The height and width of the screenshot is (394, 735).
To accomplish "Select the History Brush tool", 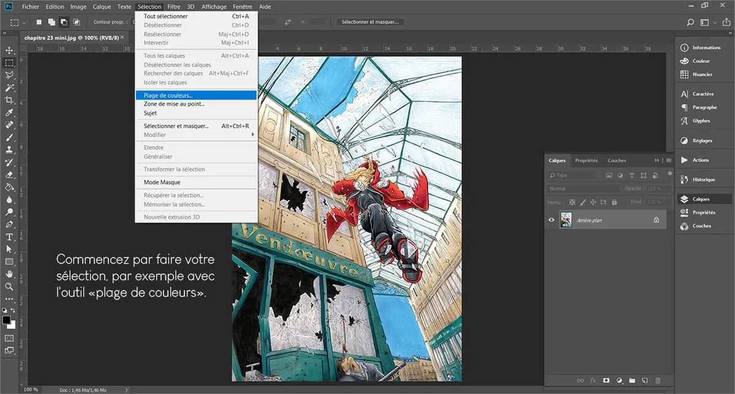I will click(x=9, y=162).
